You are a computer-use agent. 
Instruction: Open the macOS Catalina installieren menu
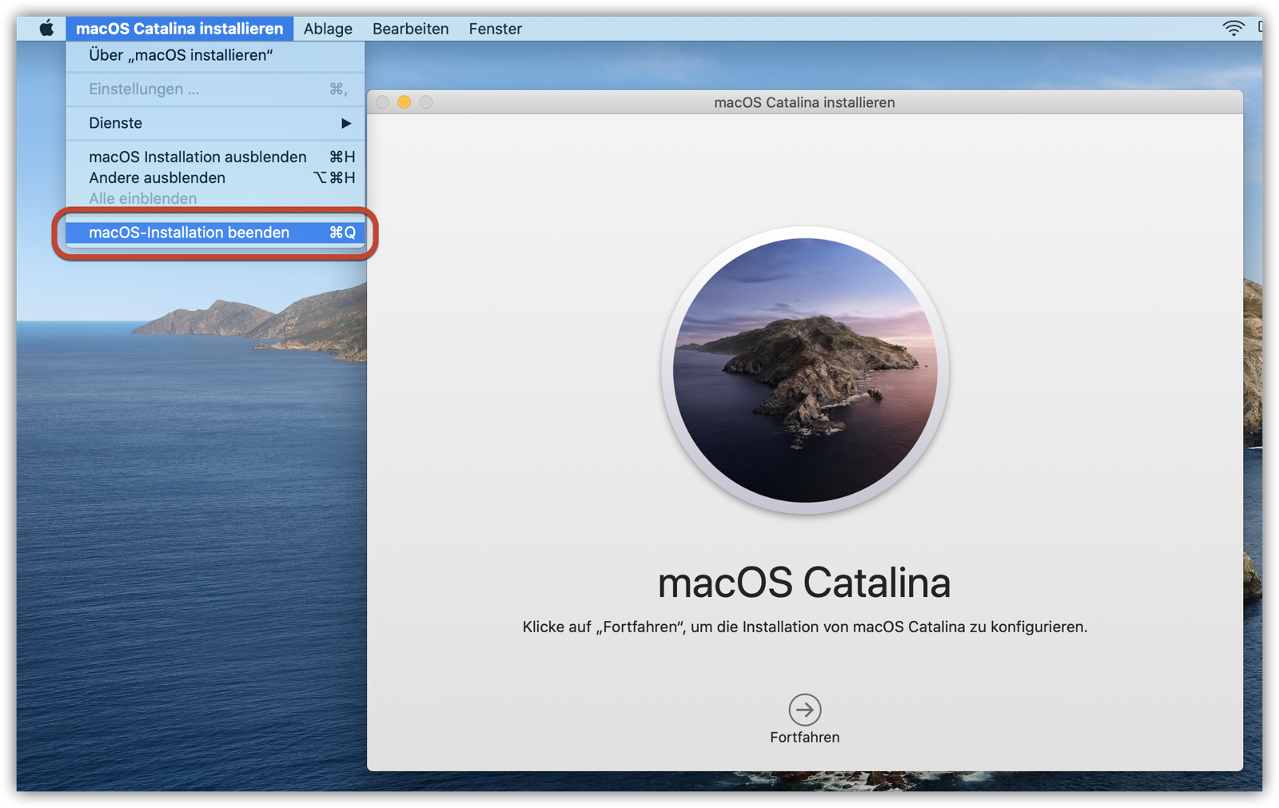coord(179,29)
